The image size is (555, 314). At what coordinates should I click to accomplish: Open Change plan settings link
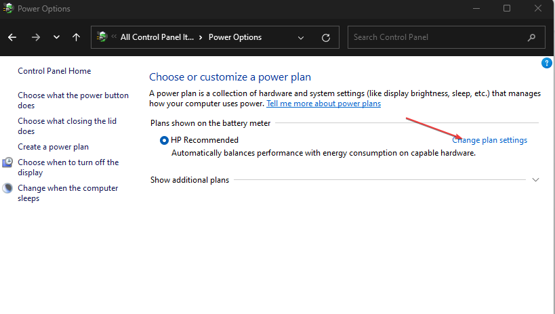point(489,140)
